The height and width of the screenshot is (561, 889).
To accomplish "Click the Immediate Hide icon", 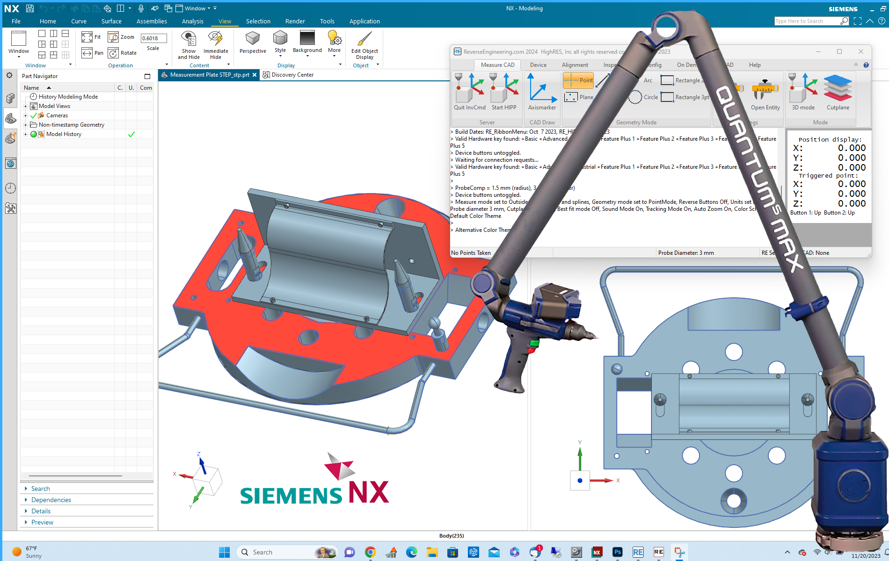I will tap(216, 39).
